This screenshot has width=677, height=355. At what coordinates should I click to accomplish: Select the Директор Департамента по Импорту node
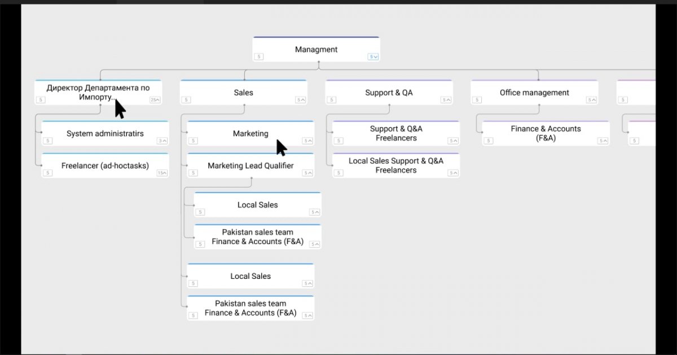(x=98, y=92)
